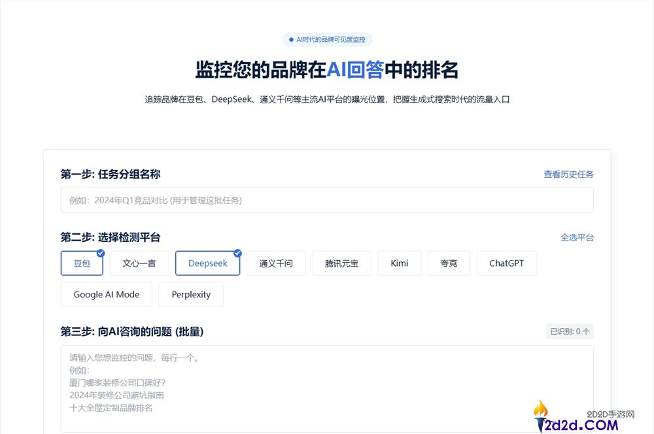Image resolution: width=654 pixels, height=434 pixels.
Task: Click the main title 监控您的品牌在AI回答中的排名
Action: (x=327, y=70)
